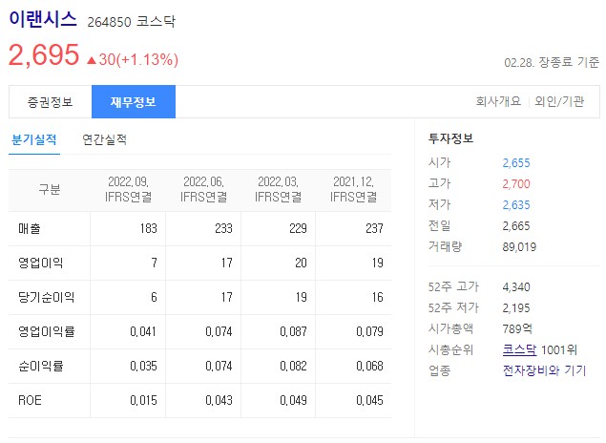Click 고가 value 2,700
This screenshot has width=606, height=443.
tap(516, 184)
